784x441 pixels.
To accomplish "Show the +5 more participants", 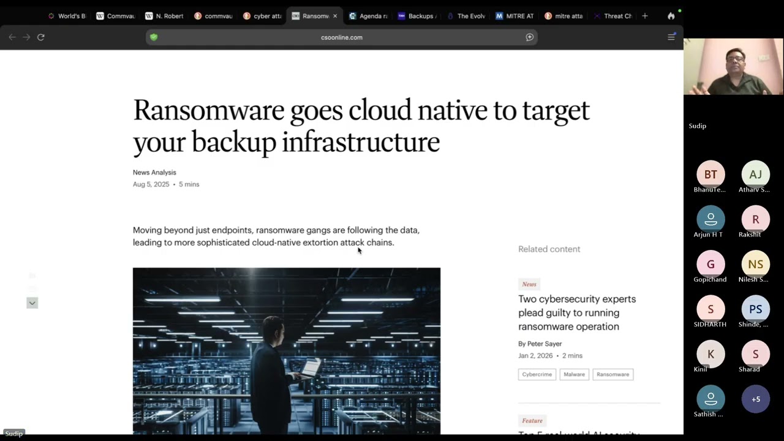I will (755, 399).
